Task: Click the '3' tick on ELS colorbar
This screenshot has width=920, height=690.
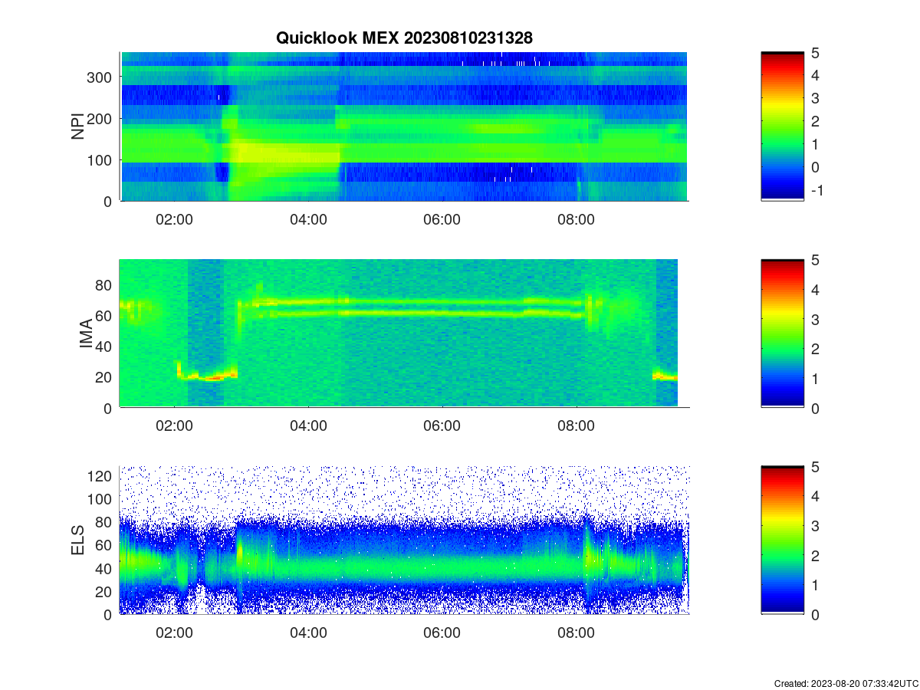Action: pos(815,526)
